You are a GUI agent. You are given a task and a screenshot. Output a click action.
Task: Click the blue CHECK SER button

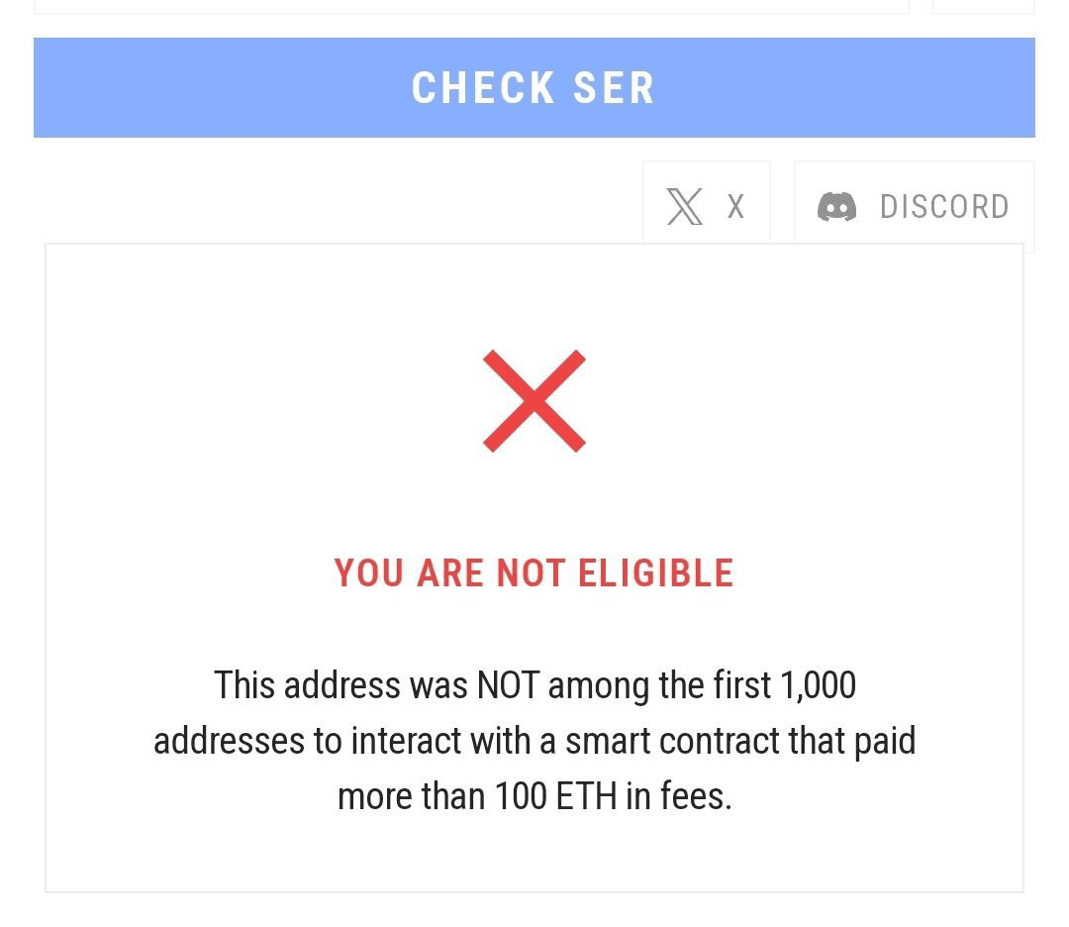(534, 87)
